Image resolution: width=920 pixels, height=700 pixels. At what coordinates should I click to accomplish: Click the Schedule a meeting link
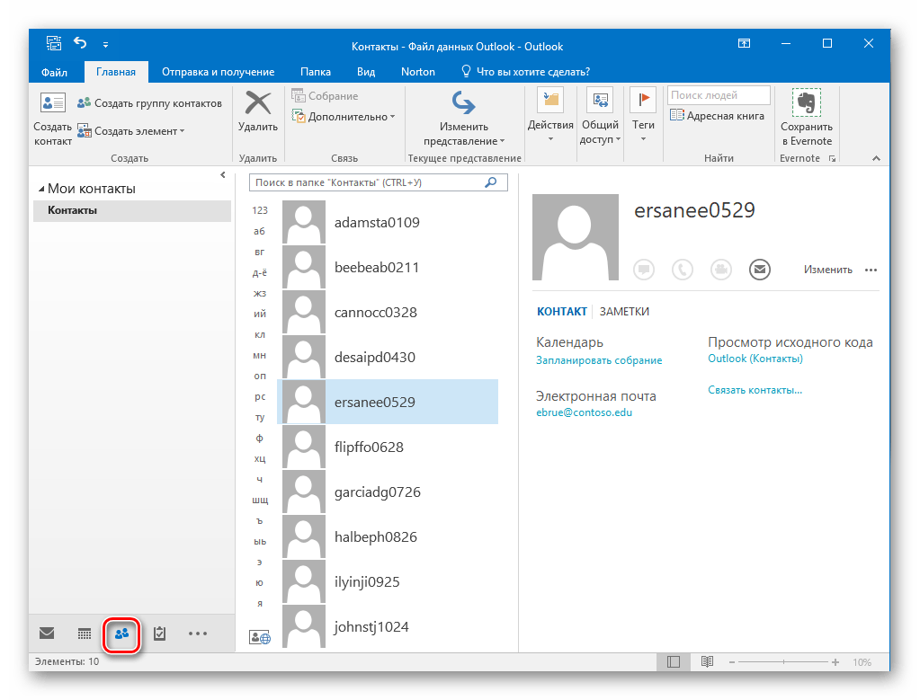pyautogui.click(x=599, y=360)
